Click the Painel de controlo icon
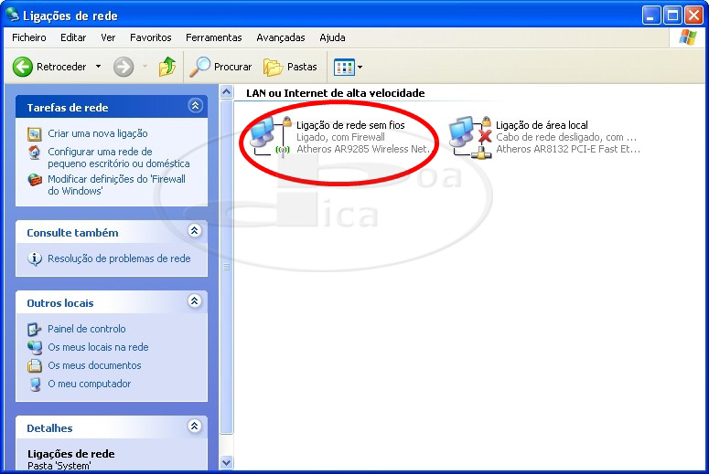709x474 pixels. (x=35, y=329)
